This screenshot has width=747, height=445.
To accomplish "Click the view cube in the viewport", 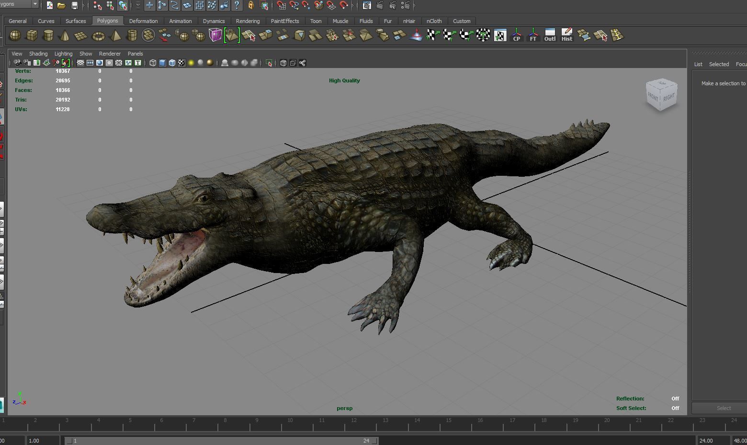I will click(x=662, y=95).
